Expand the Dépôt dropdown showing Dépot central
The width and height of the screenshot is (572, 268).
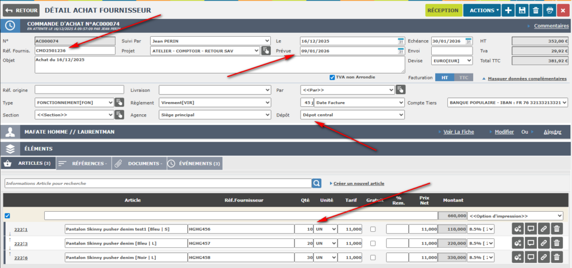(x=352, y=115)
